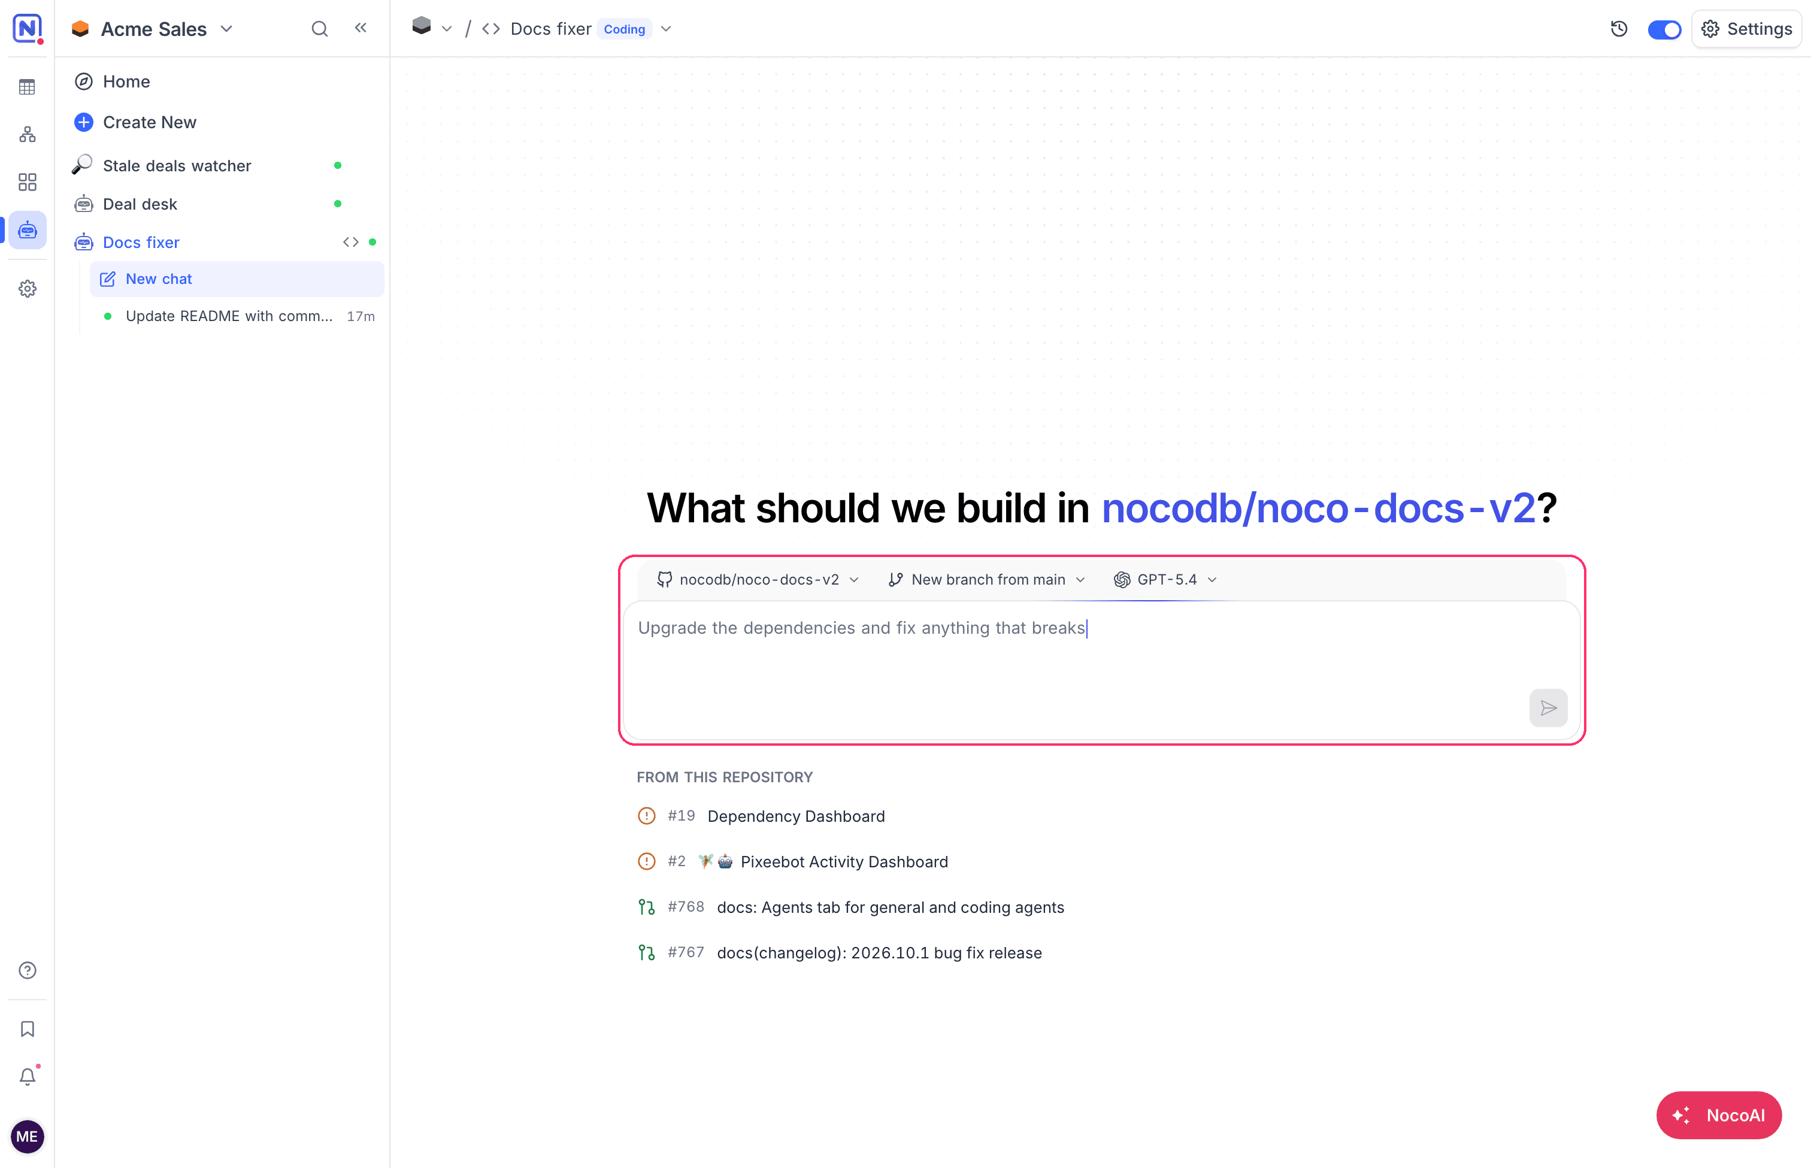The height and width of the screenshot is (1168, 1811).
Task: Open the GPT-5.4 model dropdown
Action: click(x=1165, y=579)
